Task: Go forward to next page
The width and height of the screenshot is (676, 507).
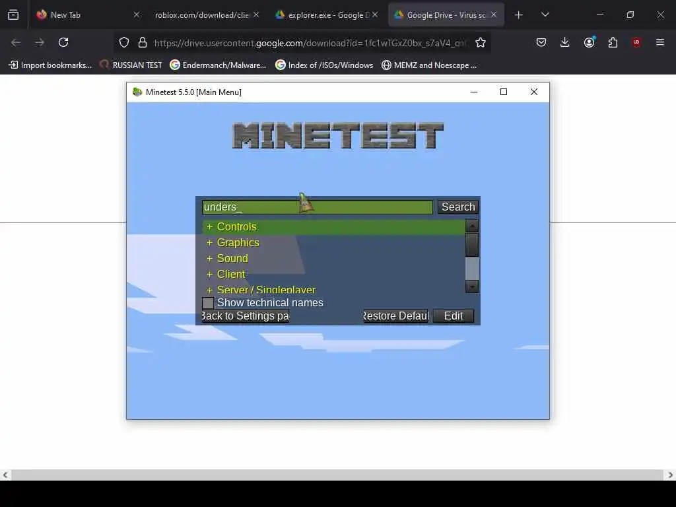Action: (x=40, y=42)
